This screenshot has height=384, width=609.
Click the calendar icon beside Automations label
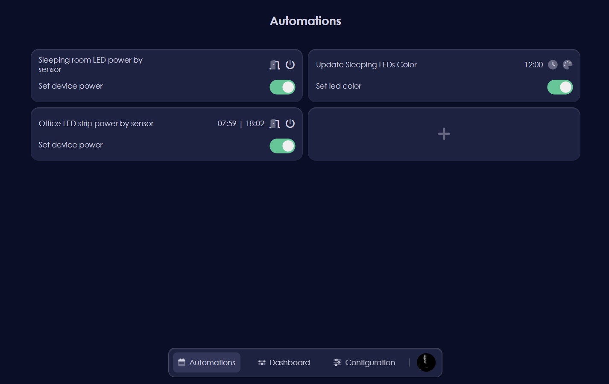(182, 362)
